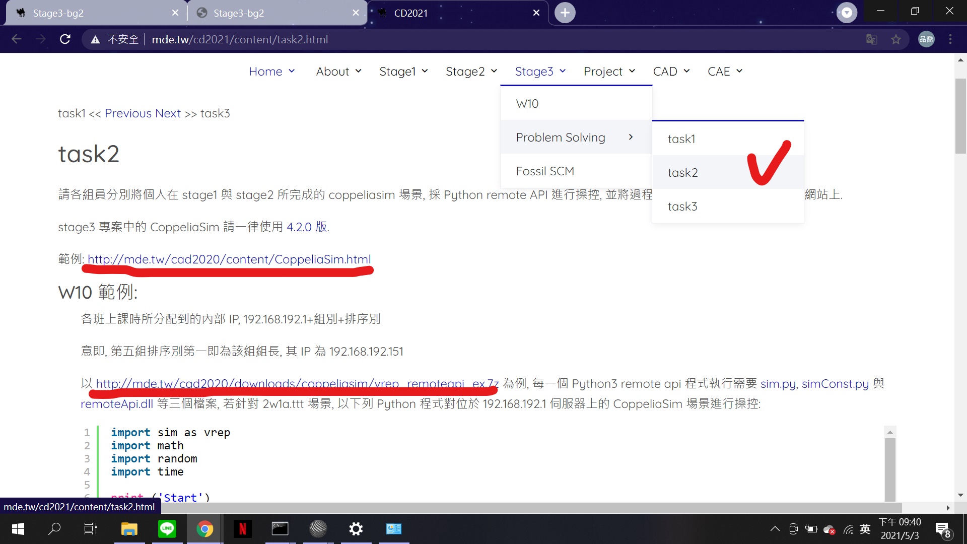Viewport: 967px width, 544px height.
Task: Expand the Stage1 dropdown menu
Action: pyautogui.click(x=403, y=72)
